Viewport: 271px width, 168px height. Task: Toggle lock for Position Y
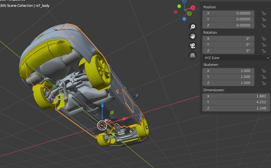pyautogui.click(x=263, y=19)
